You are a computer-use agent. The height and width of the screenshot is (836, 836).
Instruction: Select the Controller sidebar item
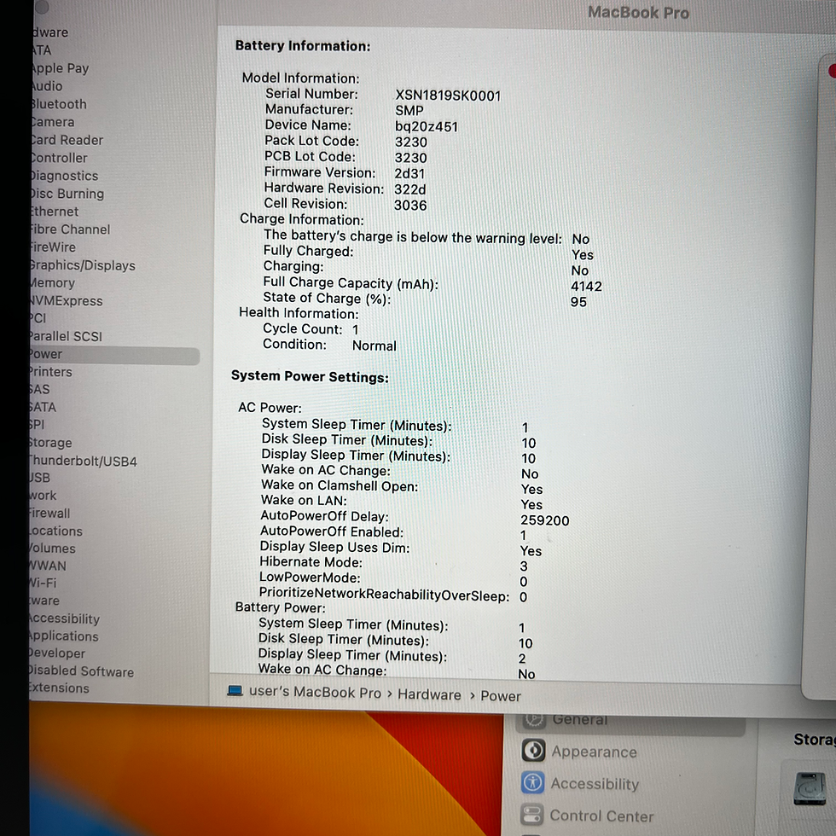pos(59,158)
